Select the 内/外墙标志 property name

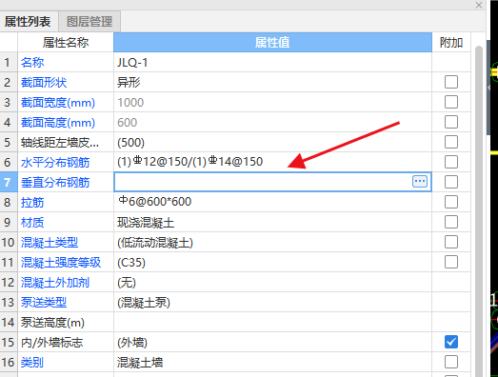51,343
